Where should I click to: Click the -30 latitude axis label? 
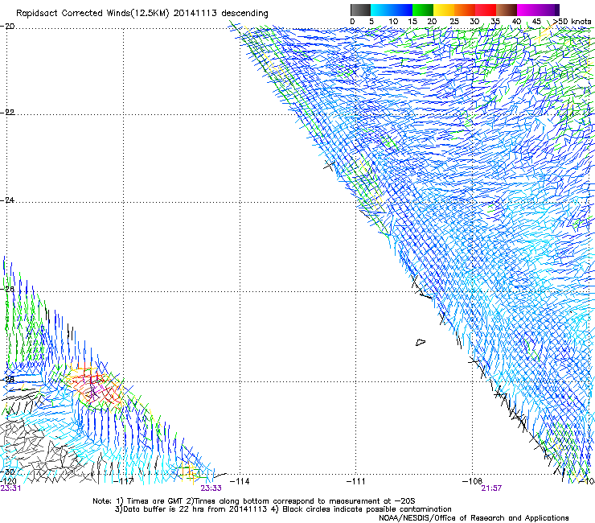[x=8, y=472]
